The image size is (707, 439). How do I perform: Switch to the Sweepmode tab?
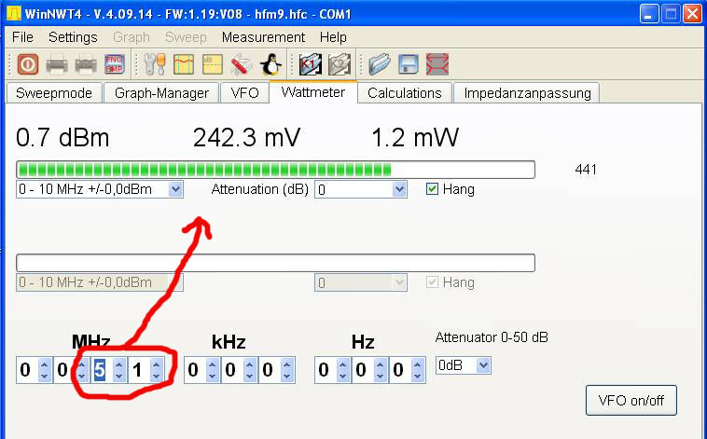click(52, 93)
